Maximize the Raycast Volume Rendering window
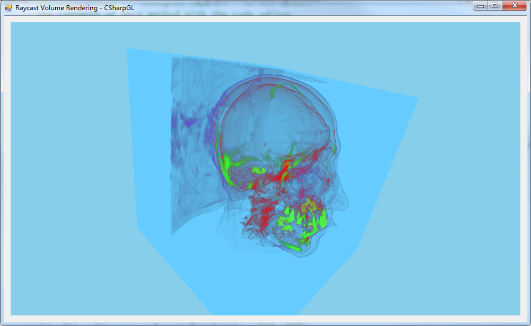 (494, 5)
